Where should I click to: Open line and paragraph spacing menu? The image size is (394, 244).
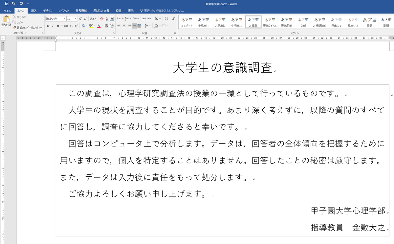click(147, 26)
